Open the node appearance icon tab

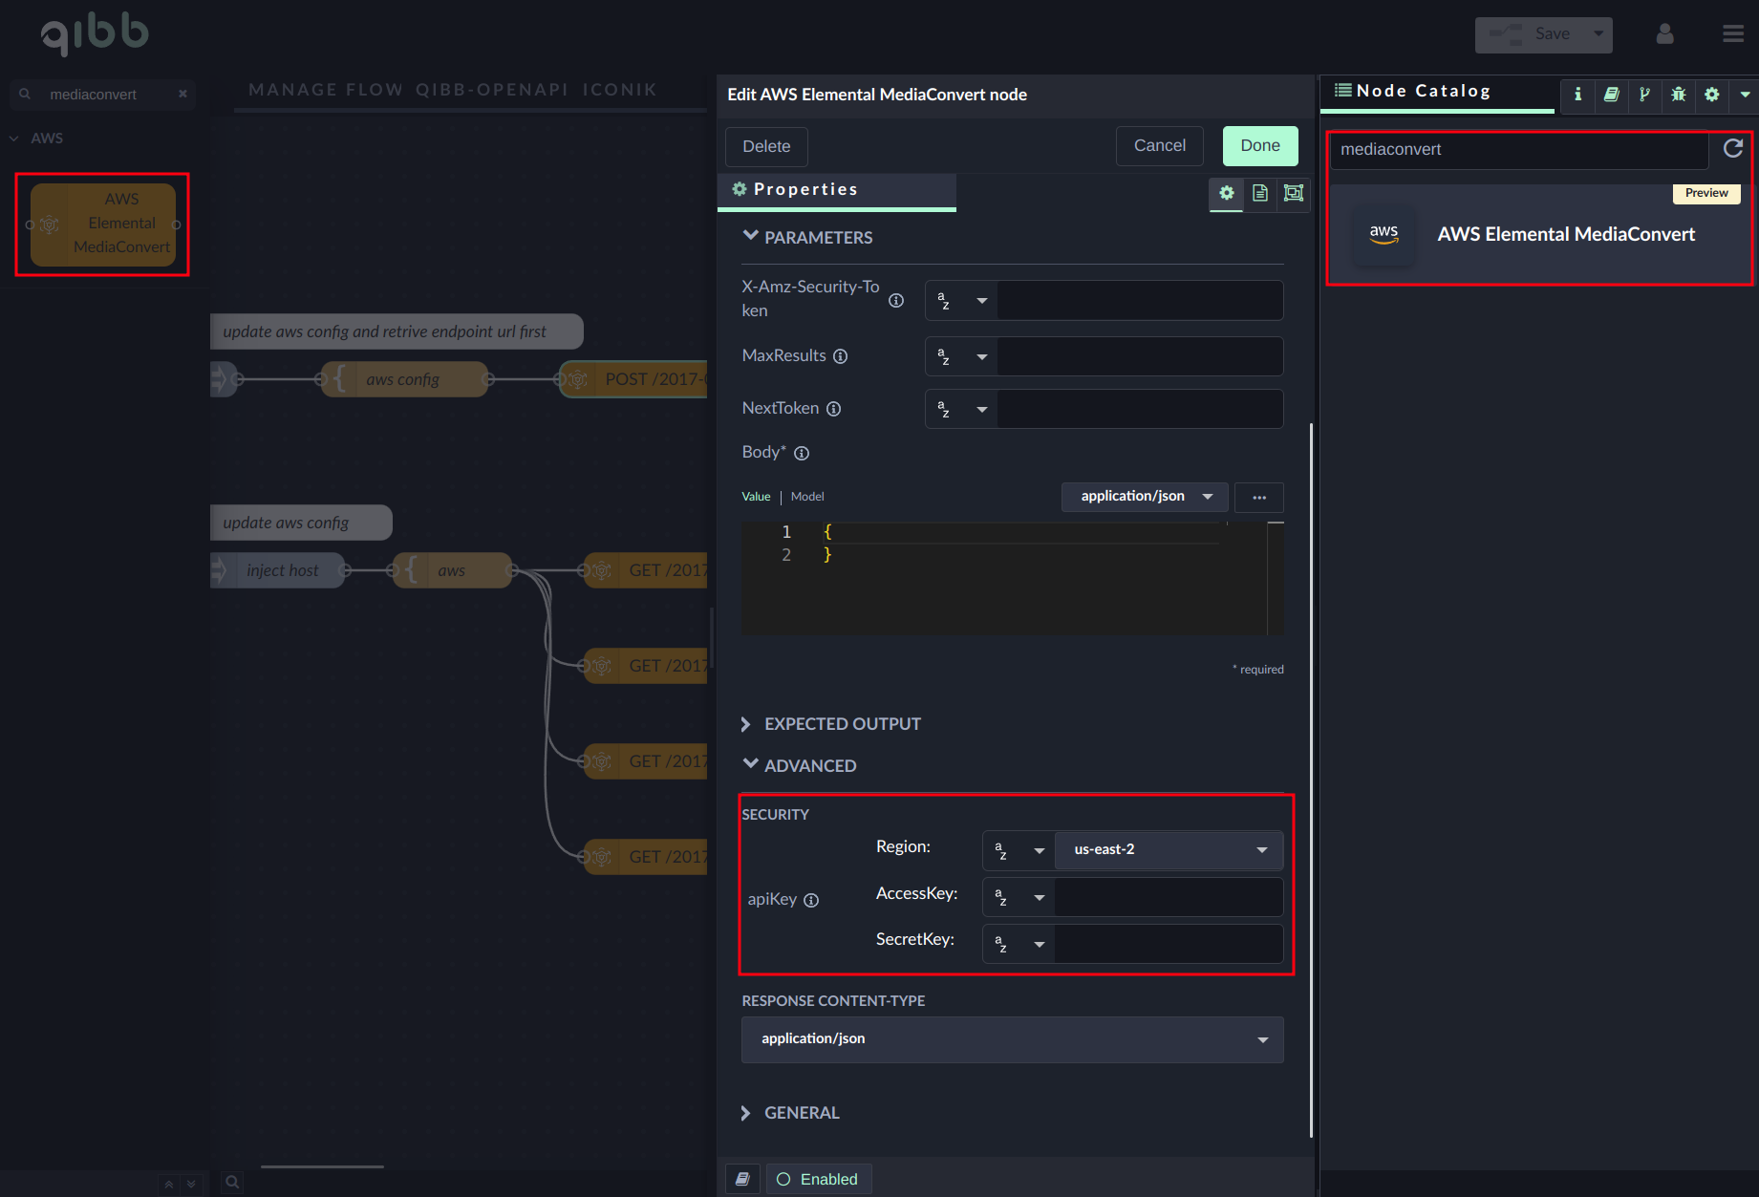pyautogui.click(x=1293, y=193)
